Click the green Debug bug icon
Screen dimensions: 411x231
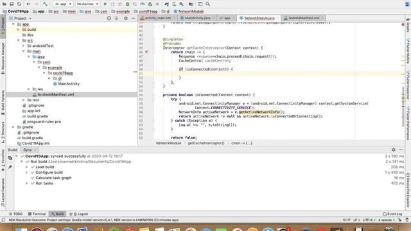pyautogui.click(x=128, y=4)
